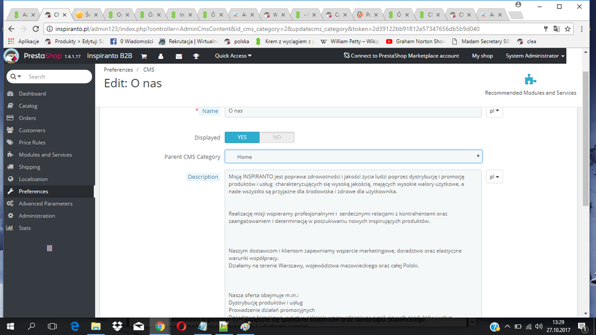Open the shopping cart icon in PrestaShop header
Image resolution: width=596 pixels, height=335 pixels.
tap(144, 56)
